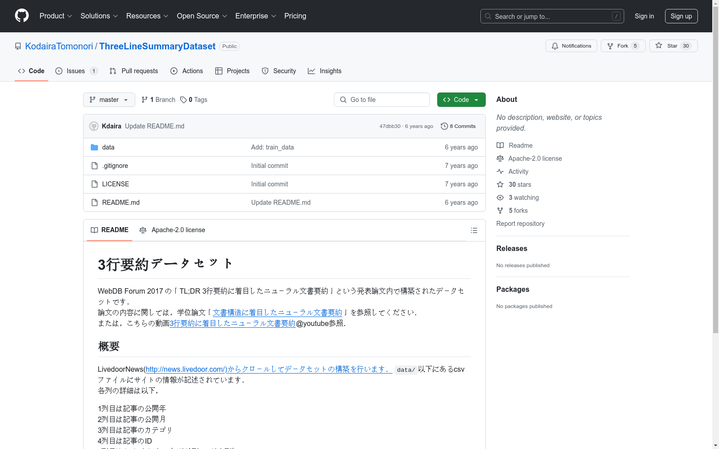Click the notifications bell icon

tap(555, 46)
